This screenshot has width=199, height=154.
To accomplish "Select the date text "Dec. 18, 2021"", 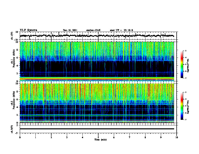I will [x=70, y=30].
